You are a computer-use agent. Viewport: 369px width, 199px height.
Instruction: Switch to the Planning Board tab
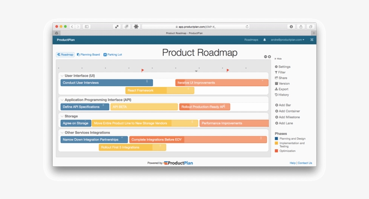coord(89,55)
